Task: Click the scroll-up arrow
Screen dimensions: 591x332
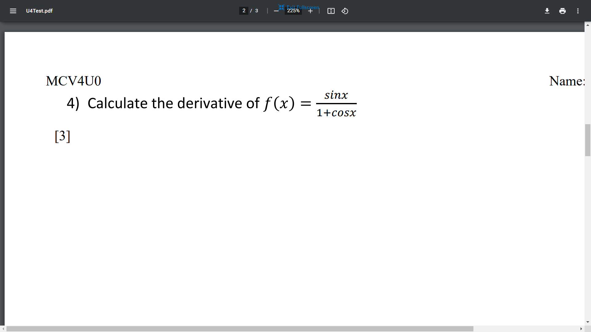Action: coord(587,25)
